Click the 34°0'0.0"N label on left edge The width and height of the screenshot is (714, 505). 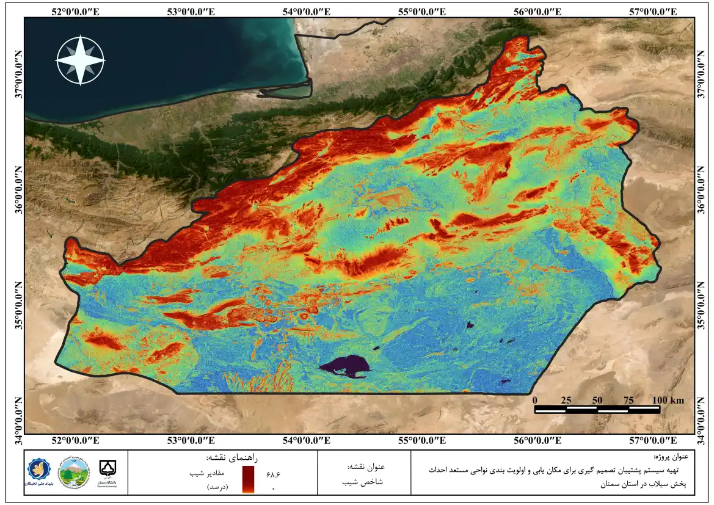[x=18, y=422]
